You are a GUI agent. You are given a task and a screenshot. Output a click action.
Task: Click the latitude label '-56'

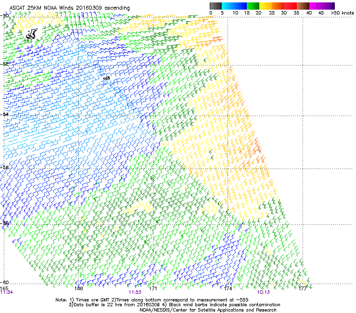[x=4, y=167]
